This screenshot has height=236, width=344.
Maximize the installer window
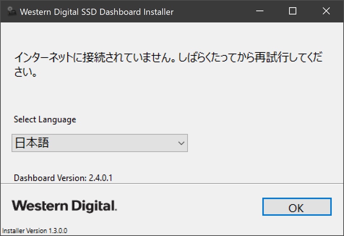click(293, 11)
